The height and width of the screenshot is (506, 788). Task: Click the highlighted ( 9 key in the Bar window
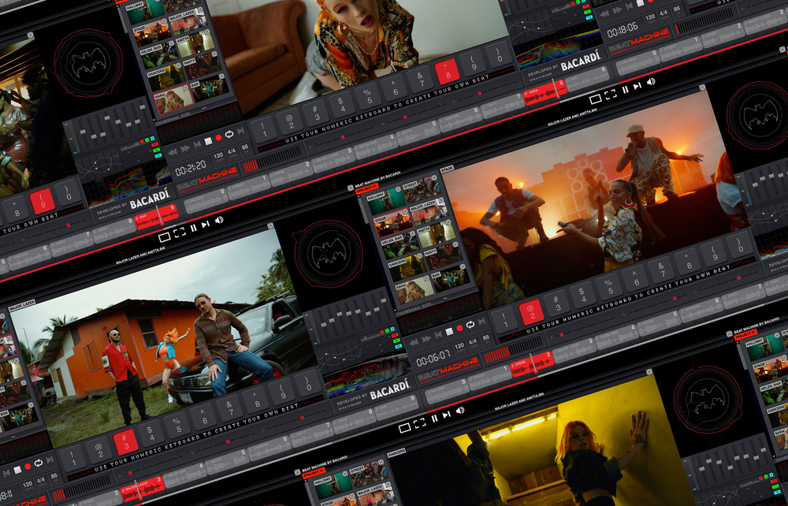[43, 200]
